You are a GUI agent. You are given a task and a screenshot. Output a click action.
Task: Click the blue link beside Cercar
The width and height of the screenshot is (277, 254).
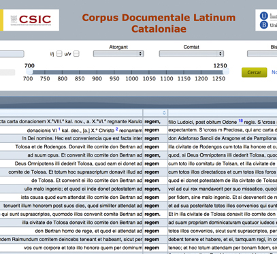pos(274,72)
